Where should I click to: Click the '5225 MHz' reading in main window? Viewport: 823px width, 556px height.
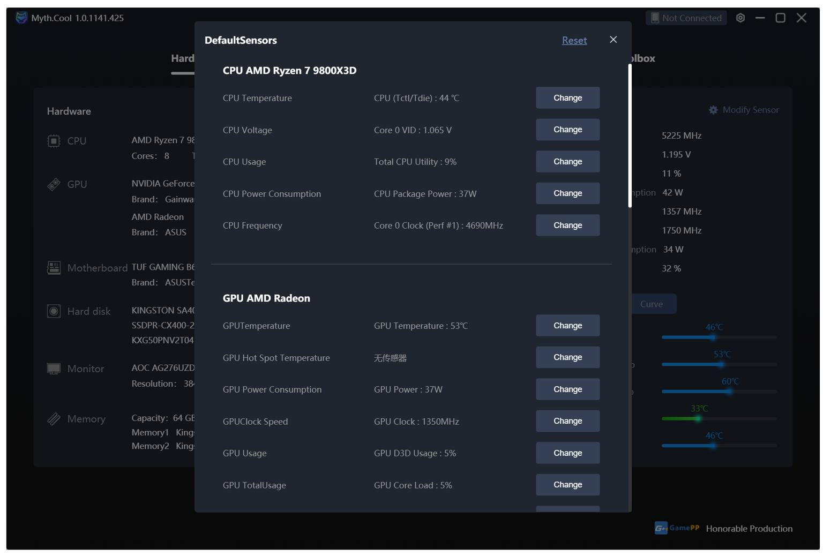(x=682, y=136)
